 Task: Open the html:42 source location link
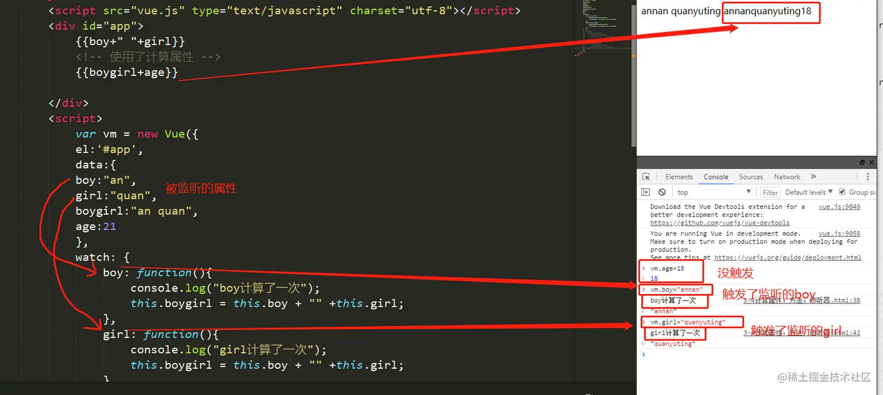(802, 333)
